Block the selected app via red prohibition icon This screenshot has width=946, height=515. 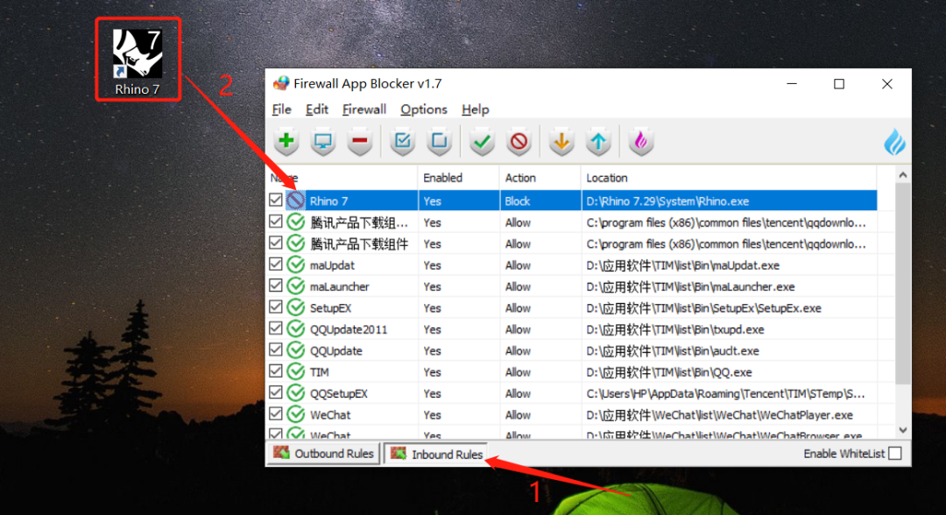518,141
